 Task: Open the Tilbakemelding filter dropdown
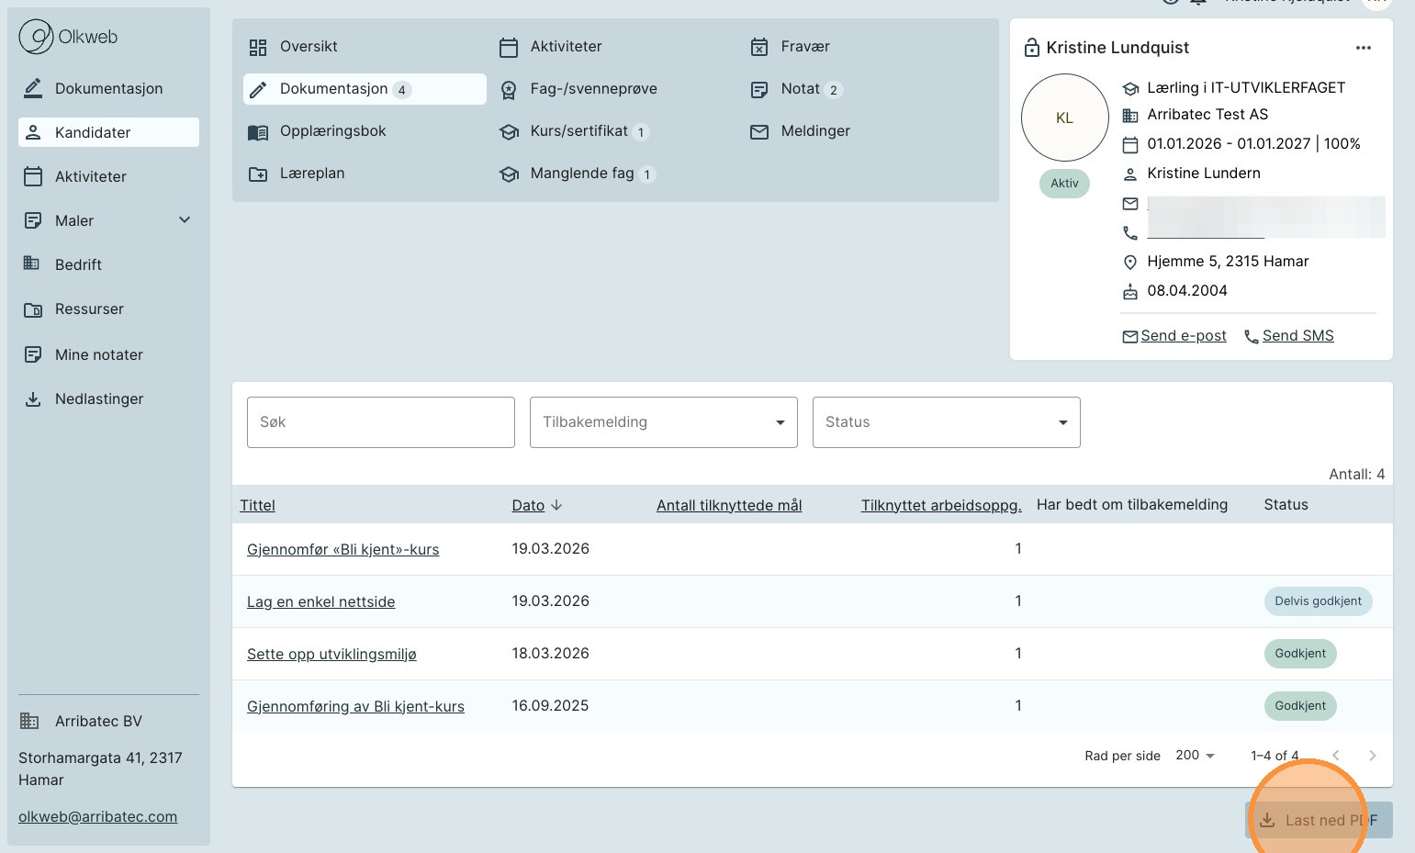pos(663,422)
